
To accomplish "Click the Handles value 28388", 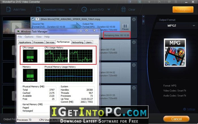I will click(x=90, y=90).
